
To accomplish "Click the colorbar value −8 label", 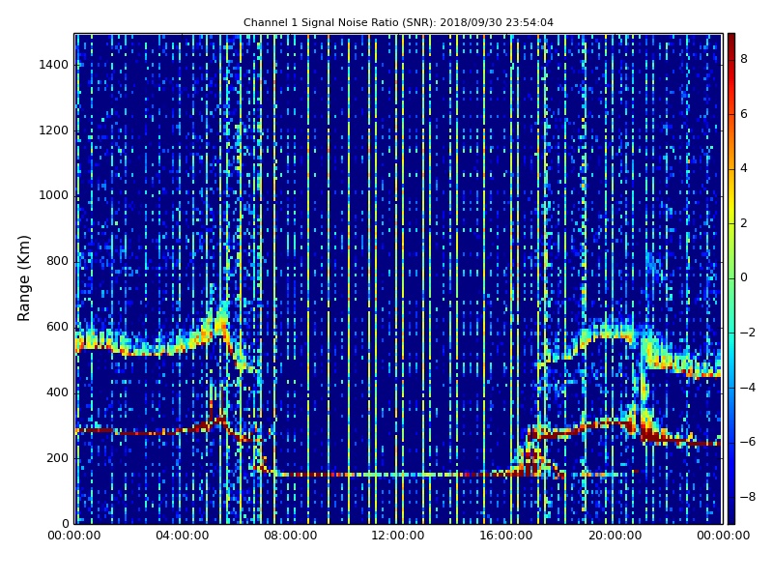I will click(748, 497).
